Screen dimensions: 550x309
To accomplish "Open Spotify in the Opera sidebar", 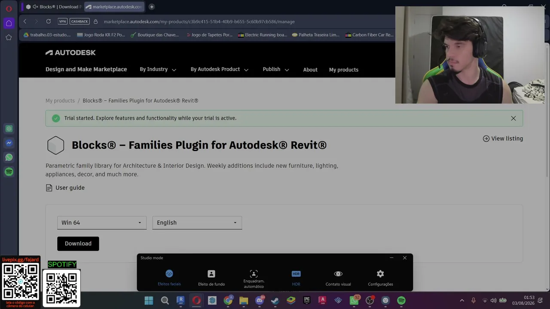I will (x=9, y=172).
